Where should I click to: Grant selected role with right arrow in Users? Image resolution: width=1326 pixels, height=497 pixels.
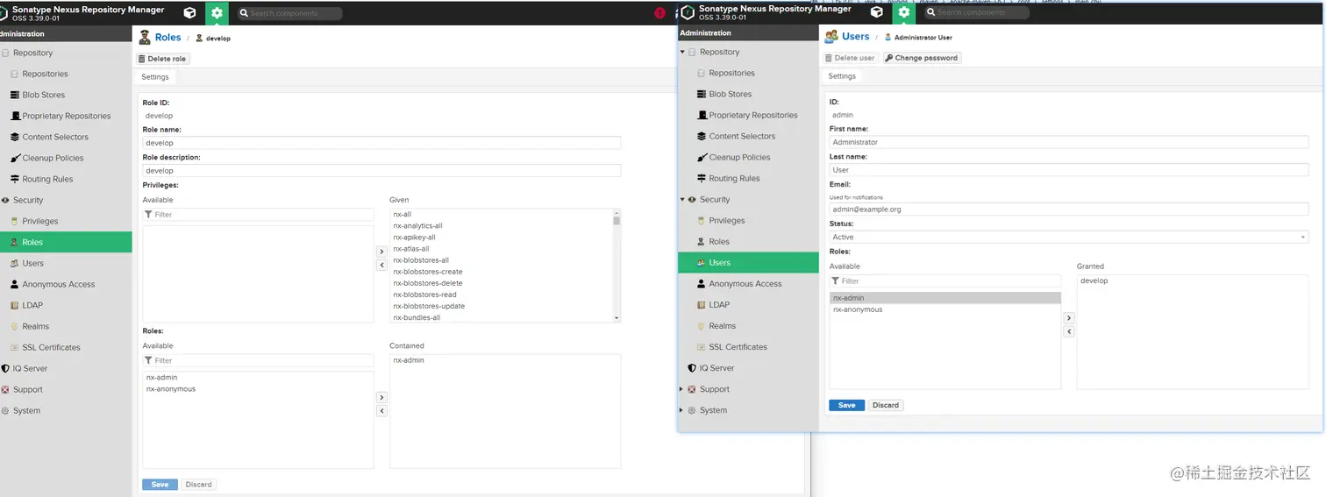pyautogui.click(x=1068, y=318)
